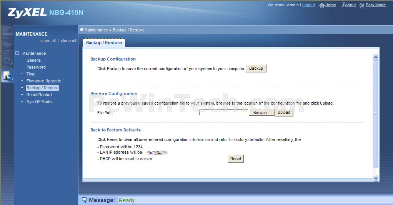The height and width of the screenshot is (205, 393).
Task: Click 'close all' in sidebar
Action: click(x=68, y=41)
